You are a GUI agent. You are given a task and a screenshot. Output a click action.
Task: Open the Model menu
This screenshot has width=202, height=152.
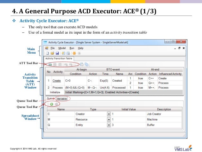[62, 48]
